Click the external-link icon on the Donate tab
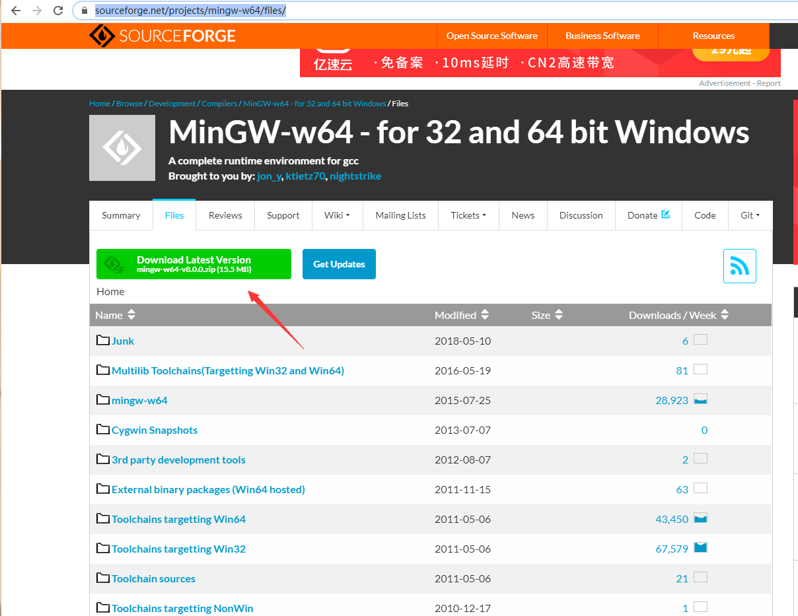Image resolution: width=798 pixels, height=616 pixels. pos(667,214)
